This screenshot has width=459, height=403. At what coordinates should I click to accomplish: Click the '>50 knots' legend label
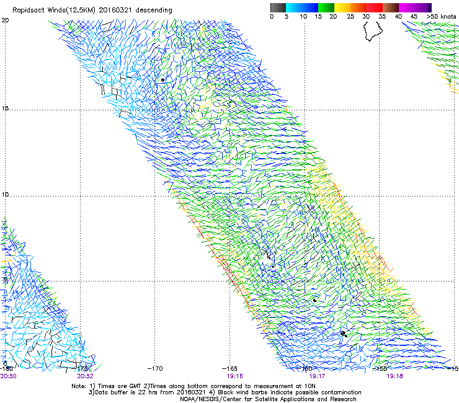[x=441, y=16]
